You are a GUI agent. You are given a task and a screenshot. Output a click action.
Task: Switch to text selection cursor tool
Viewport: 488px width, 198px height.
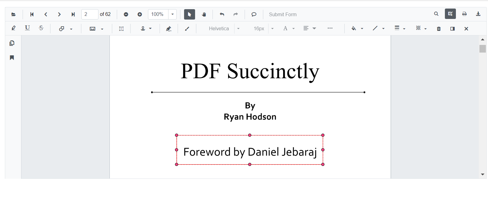point(189,14)
